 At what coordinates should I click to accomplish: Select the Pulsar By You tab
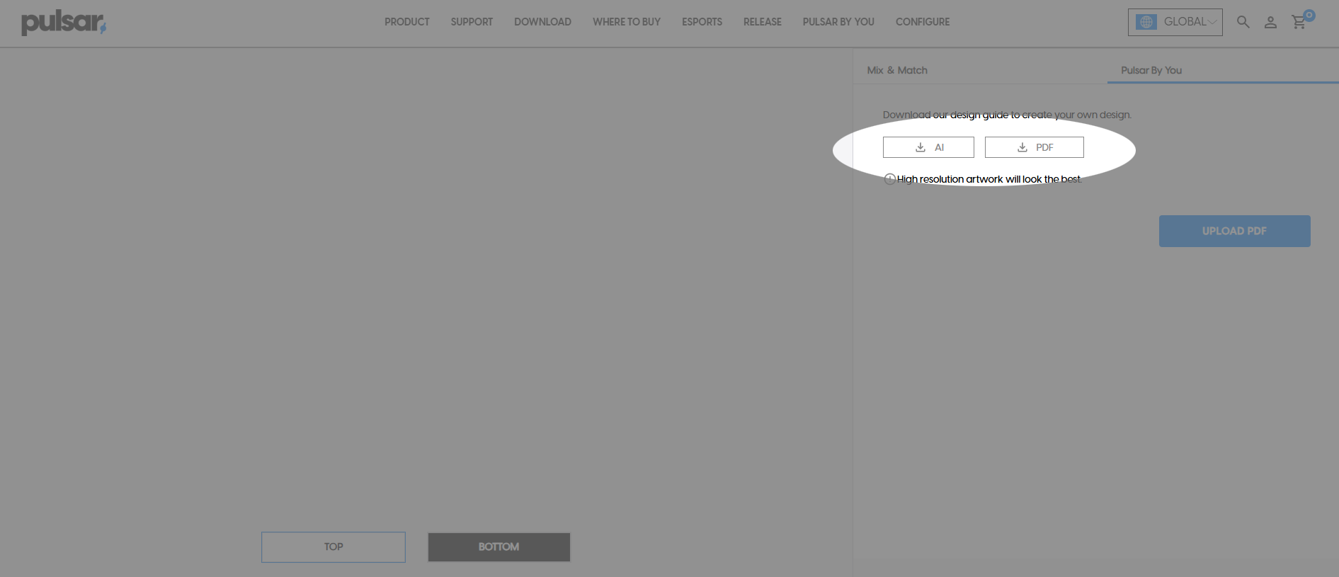click(1151, 70)
